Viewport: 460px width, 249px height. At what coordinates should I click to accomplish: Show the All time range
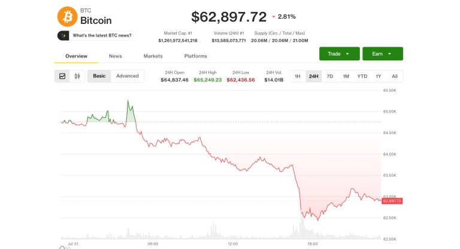(x=395, y=76)
